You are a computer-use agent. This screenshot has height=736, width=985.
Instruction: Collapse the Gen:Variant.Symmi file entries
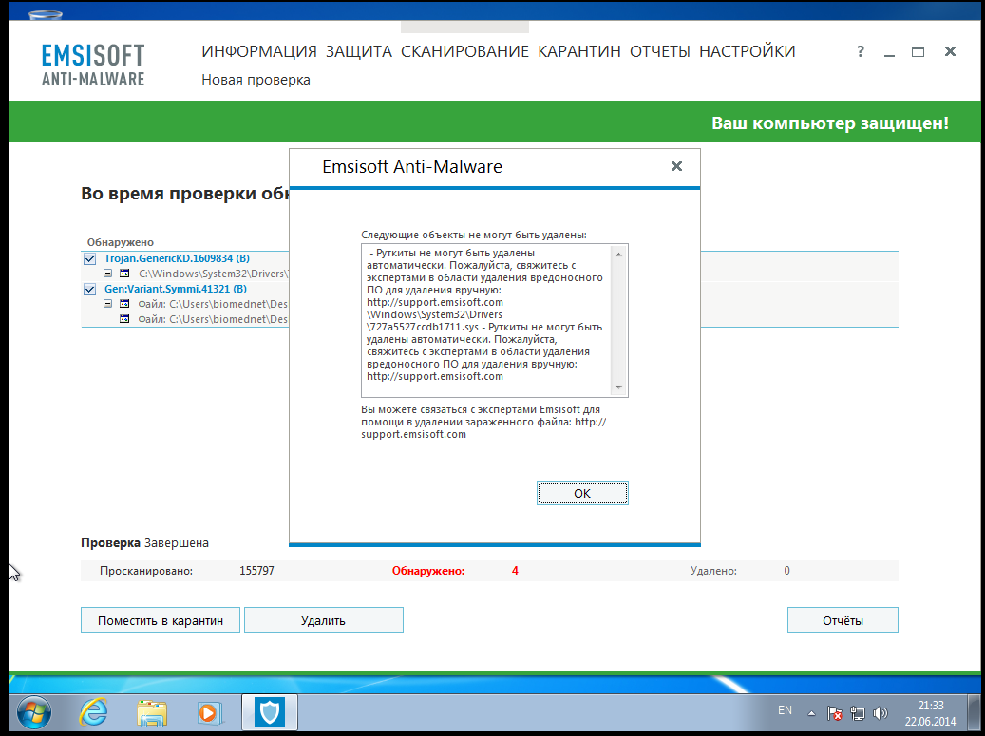point(108,303)
